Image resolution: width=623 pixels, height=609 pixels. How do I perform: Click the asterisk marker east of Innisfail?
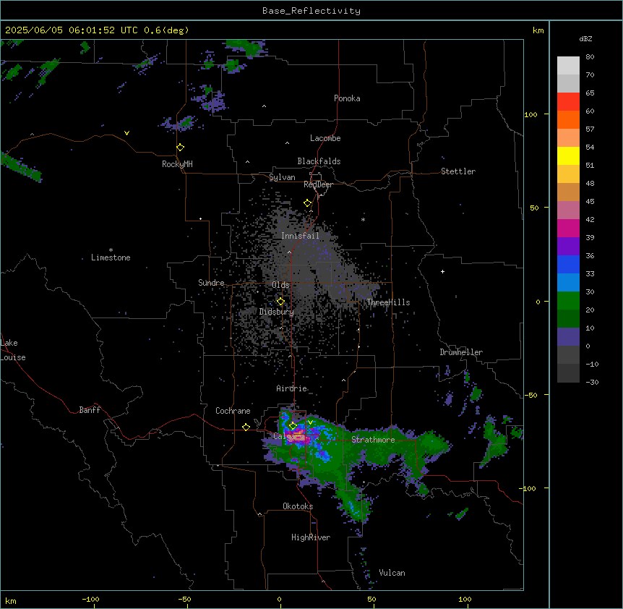pos(363,219)
